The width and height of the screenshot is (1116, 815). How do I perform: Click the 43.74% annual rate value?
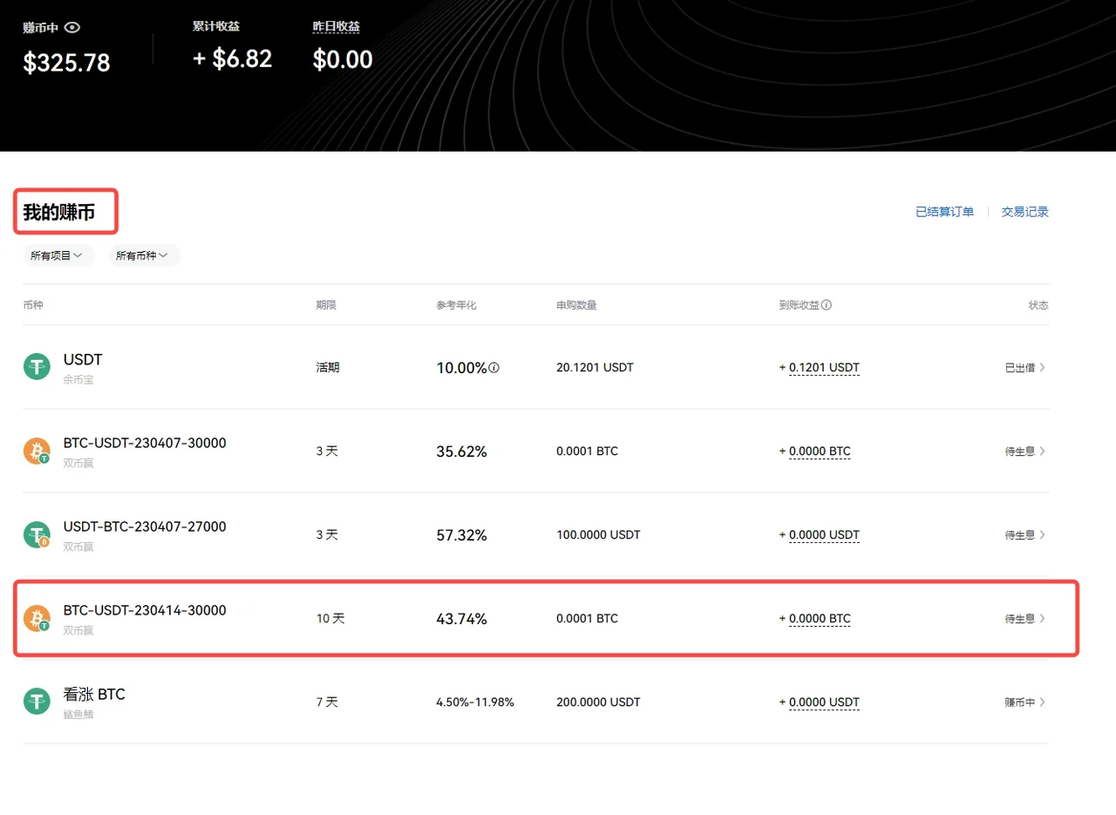461,619
